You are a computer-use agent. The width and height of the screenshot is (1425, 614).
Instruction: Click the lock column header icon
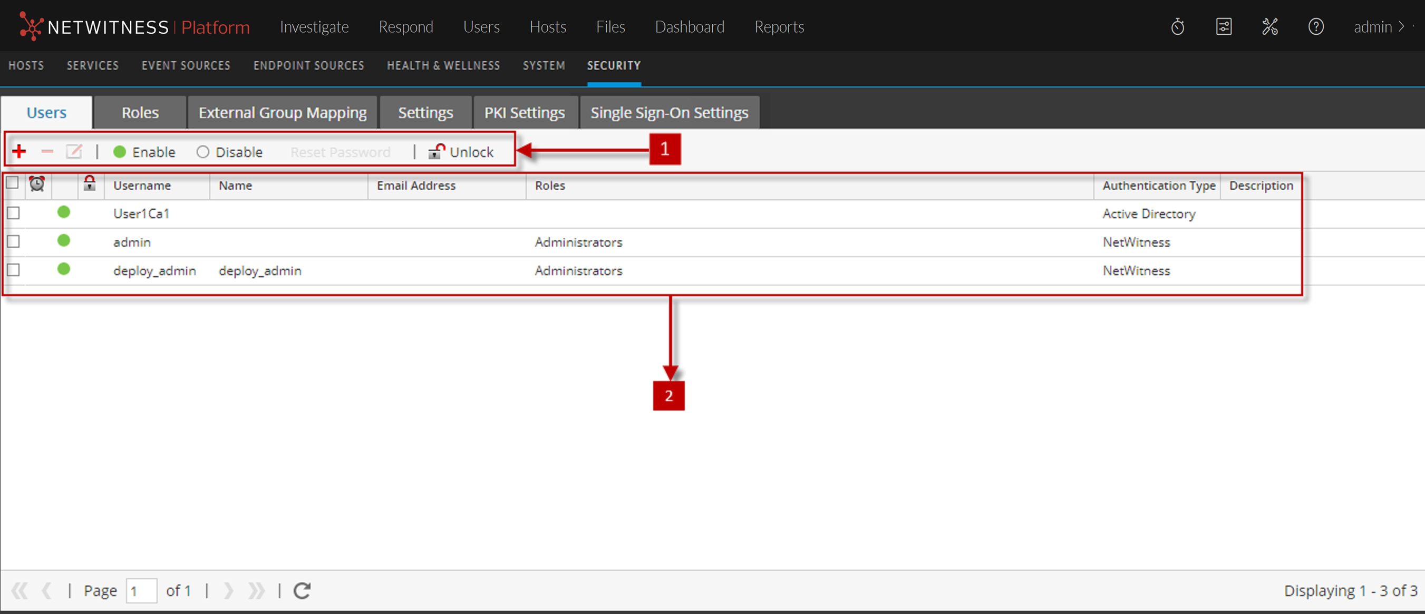89,183
